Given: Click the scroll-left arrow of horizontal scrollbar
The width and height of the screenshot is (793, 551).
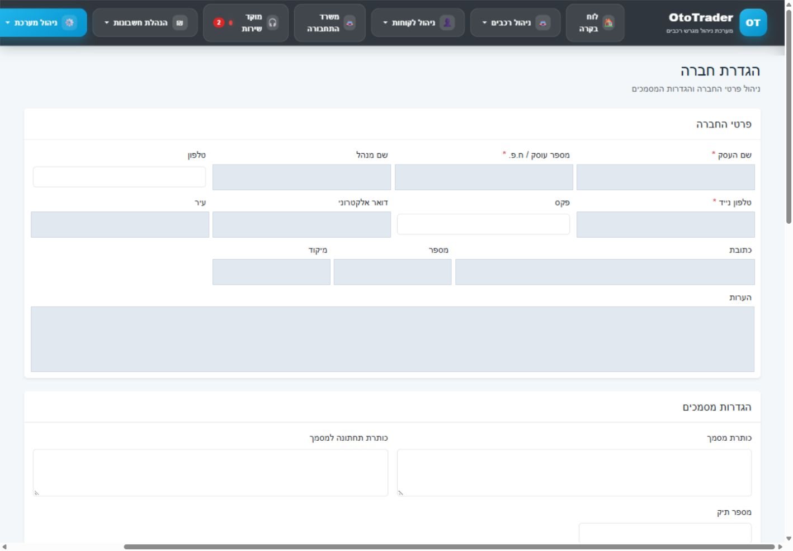Looking at the screenshot, I should 4,547.
